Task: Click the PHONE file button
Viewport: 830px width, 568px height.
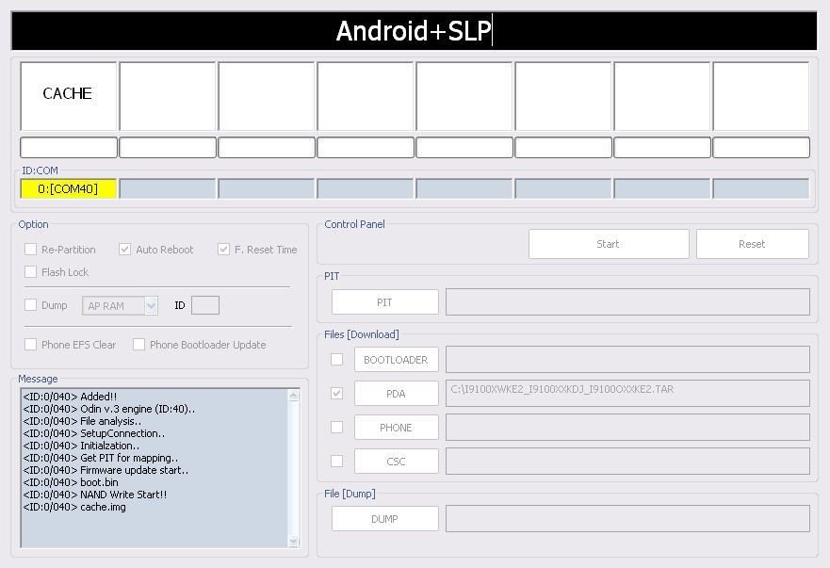Action: (x=396, y=428)
